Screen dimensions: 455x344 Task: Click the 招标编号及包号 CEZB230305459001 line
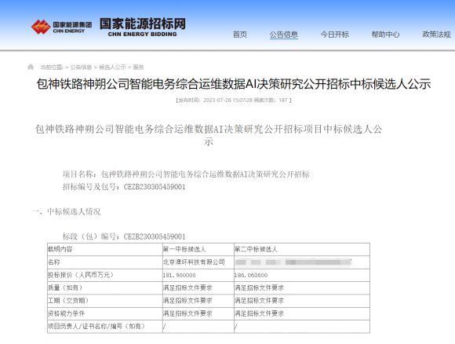click(124, 187)
